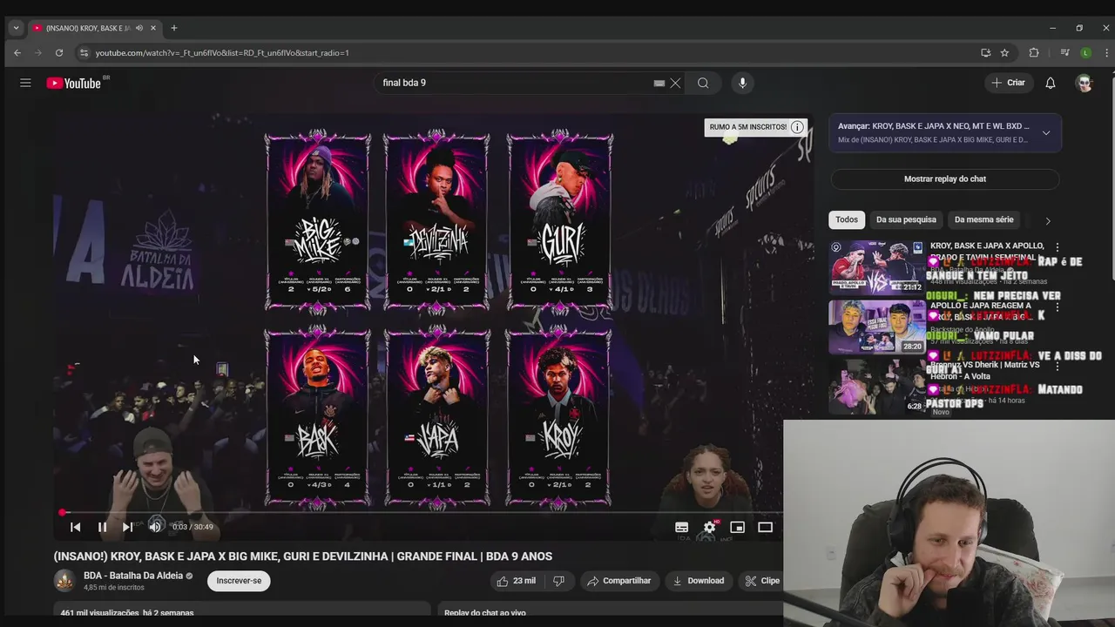1115x627 pixels.
Task: Click the 'Replay do chat ao vivo' header
Action: [x=485, y=613]
